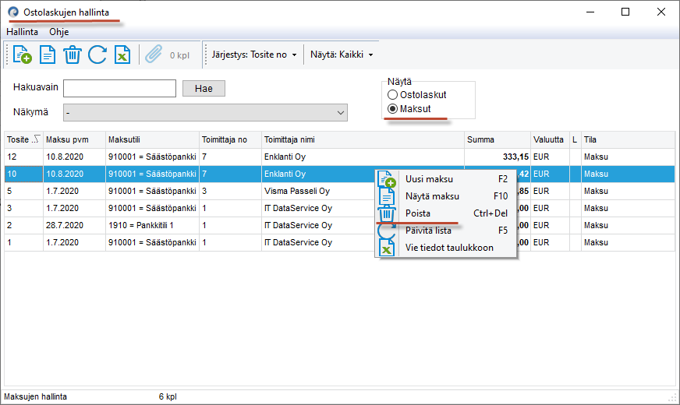Open the Hallinta menu
The image size is (680, 405).
[22, 32]
